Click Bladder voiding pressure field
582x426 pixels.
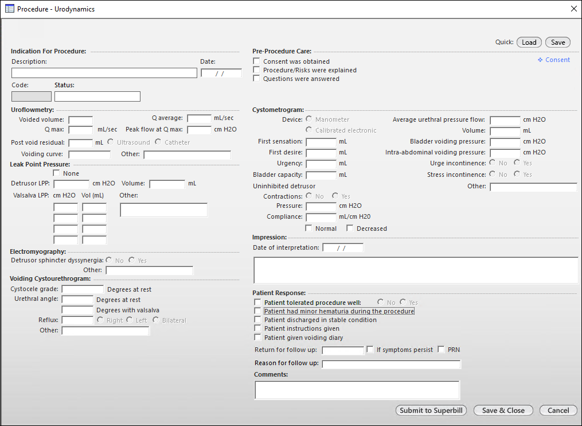505,142
